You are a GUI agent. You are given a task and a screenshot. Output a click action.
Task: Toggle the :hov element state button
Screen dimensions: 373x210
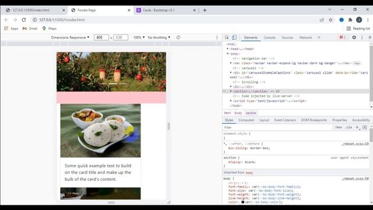coord(338,127)
